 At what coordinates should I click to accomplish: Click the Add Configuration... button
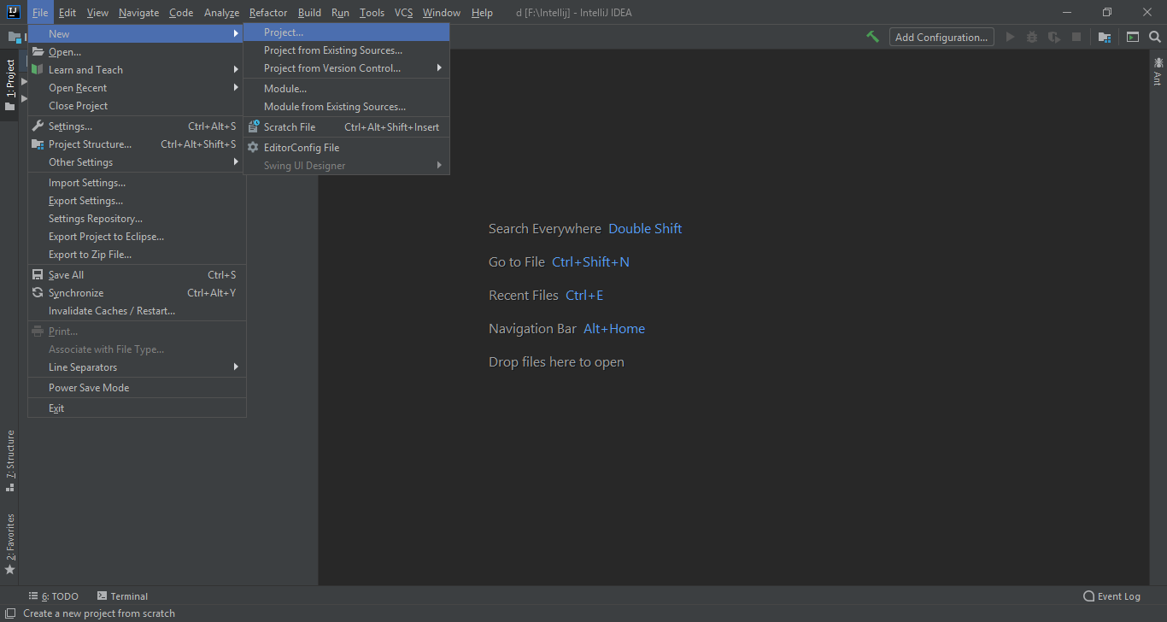pyautogui.click(x=941, y=37)
